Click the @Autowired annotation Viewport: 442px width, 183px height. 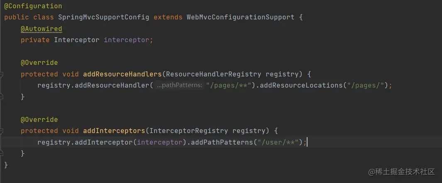[x=41, y=29]
